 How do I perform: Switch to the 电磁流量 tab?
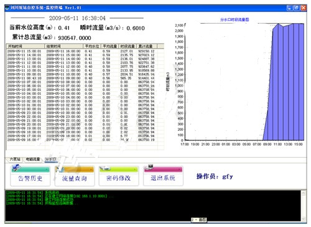(x=33, y=160)
